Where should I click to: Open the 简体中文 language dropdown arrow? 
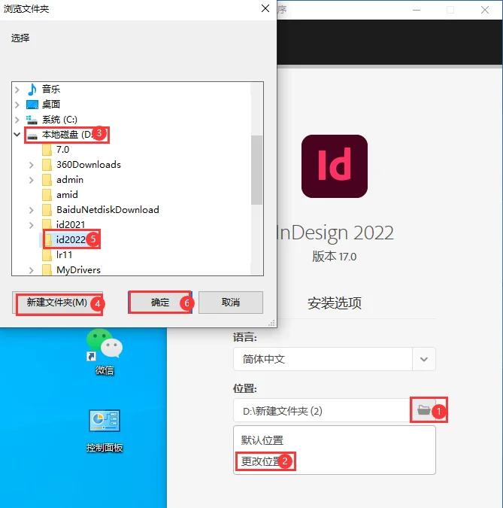[x=424, y=359]
